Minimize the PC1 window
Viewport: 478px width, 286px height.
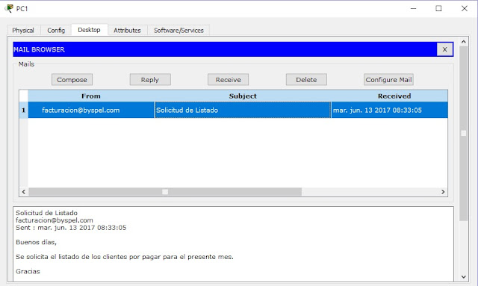tap(413, 8)
